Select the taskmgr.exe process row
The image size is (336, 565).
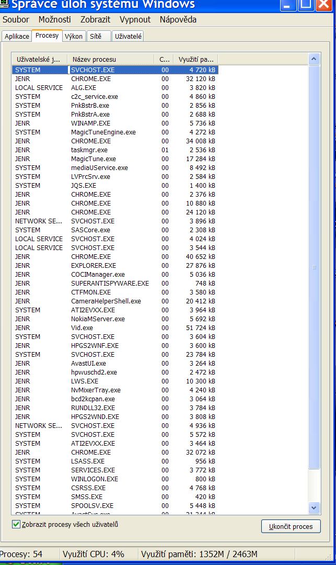(115, 150)
